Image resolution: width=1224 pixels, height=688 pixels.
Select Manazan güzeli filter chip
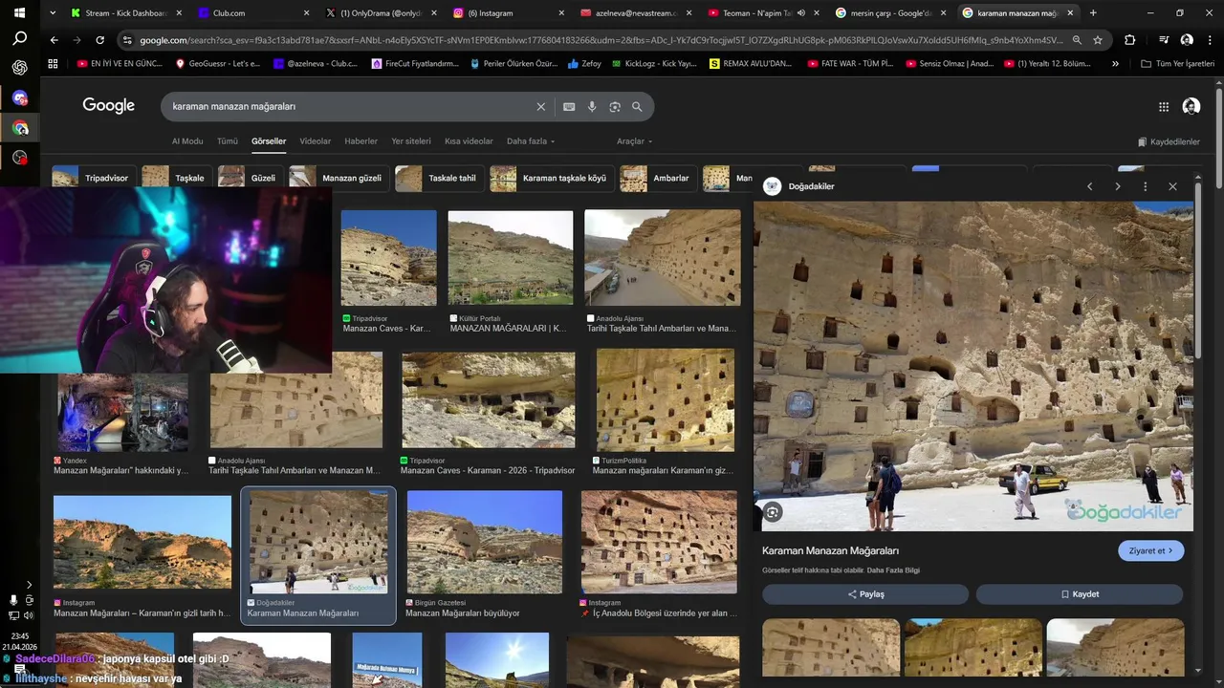339,178
